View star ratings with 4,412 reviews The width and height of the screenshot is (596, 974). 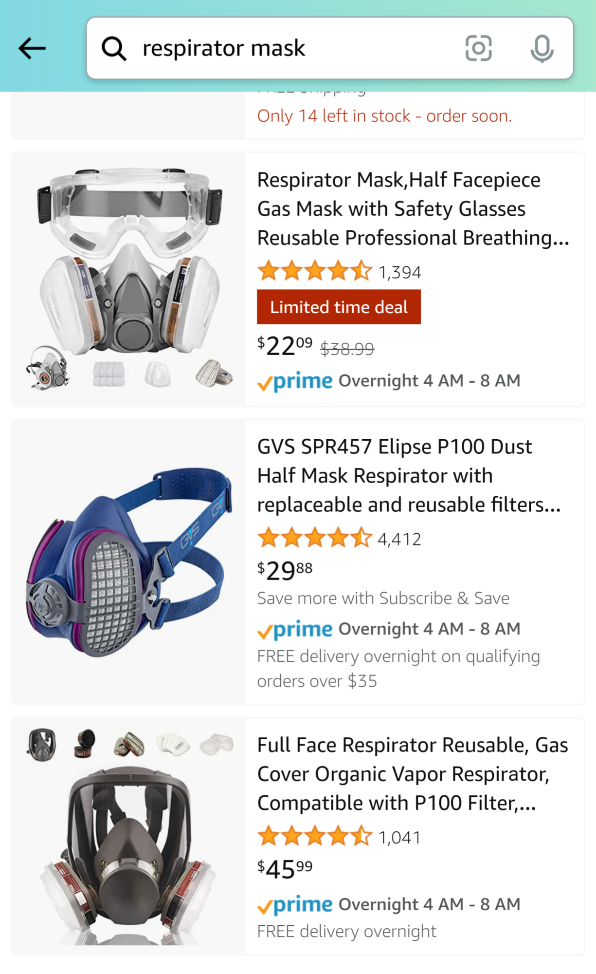click(339, 538)
